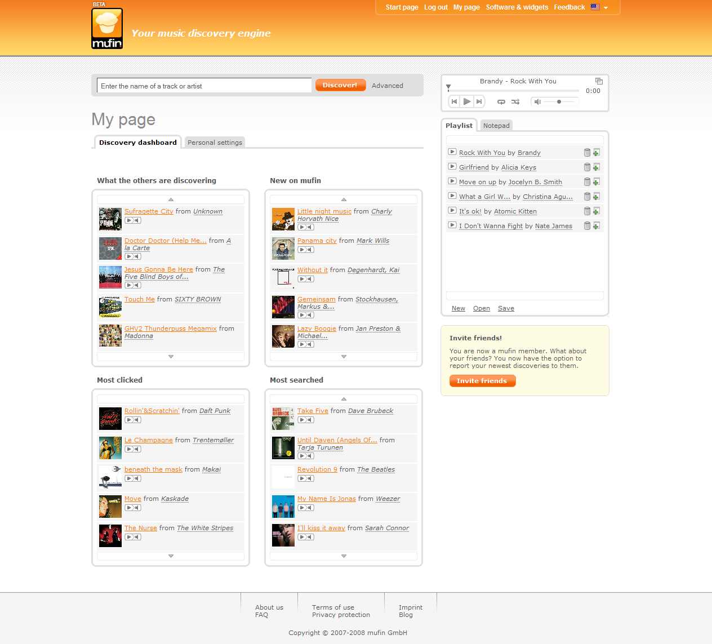712x644 pixels.
Task: Click the Invite friends button
Action: 482,381
